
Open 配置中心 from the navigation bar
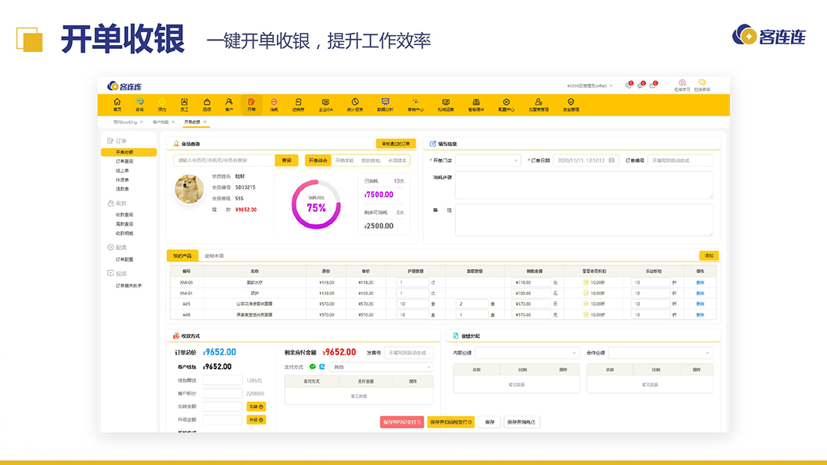(507, 105)
